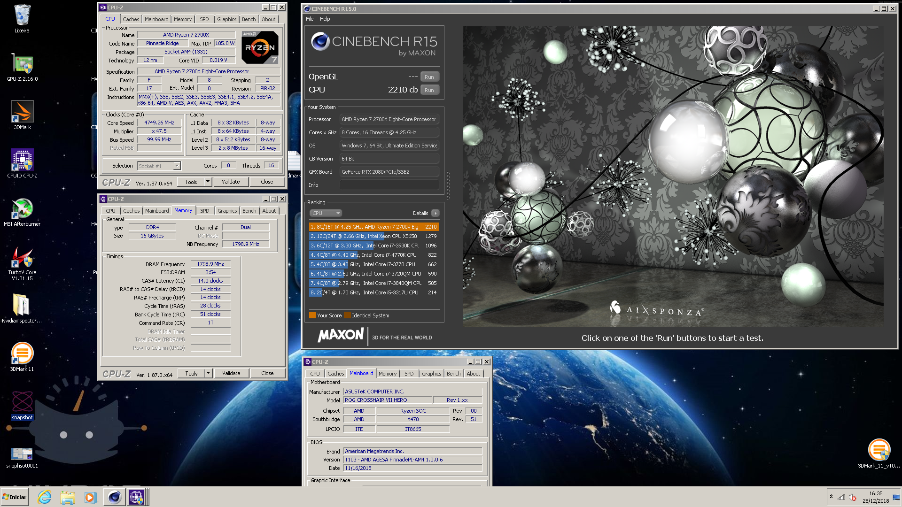Click the Iniciar start button

tap(15, 497)
